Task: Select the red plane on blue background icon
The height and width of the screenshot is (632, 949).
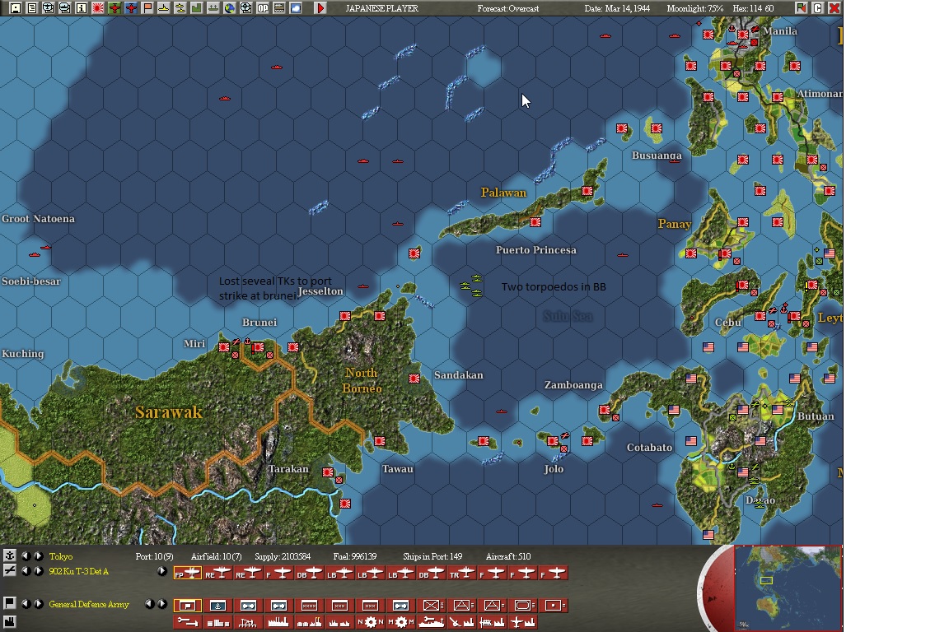Action: coord(131,8)
